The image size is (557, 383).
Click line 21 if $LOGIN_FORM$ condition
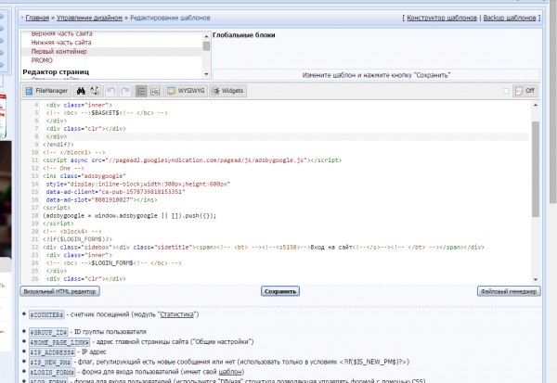pos(77,239)
